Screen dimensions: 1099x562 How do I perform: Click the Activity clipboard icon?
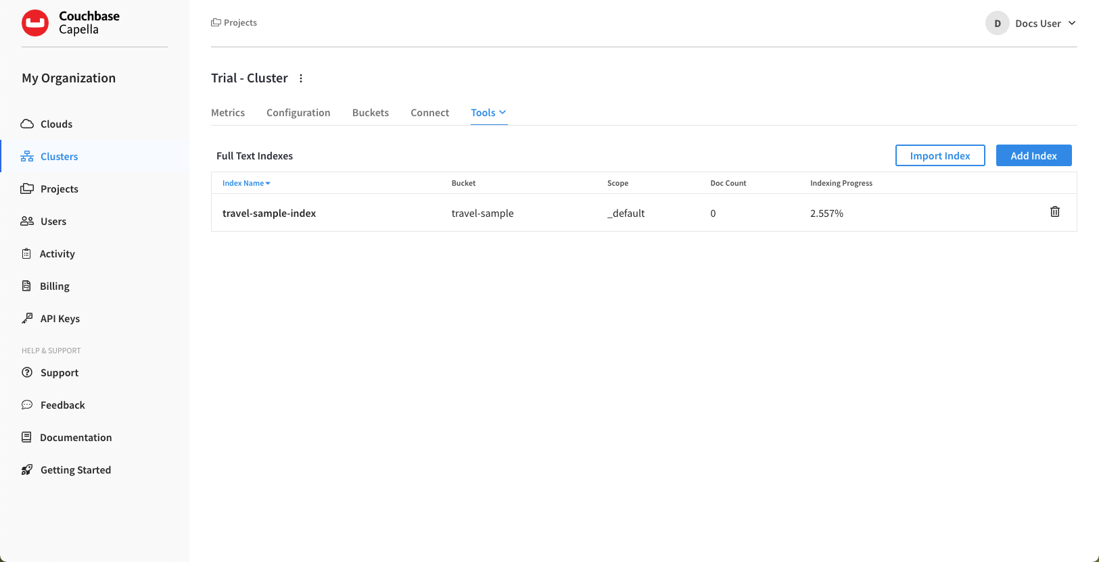(x=26, y=253)
